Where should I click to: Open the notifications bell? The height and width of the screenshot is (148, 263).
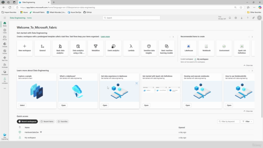(x=230, y=18)
